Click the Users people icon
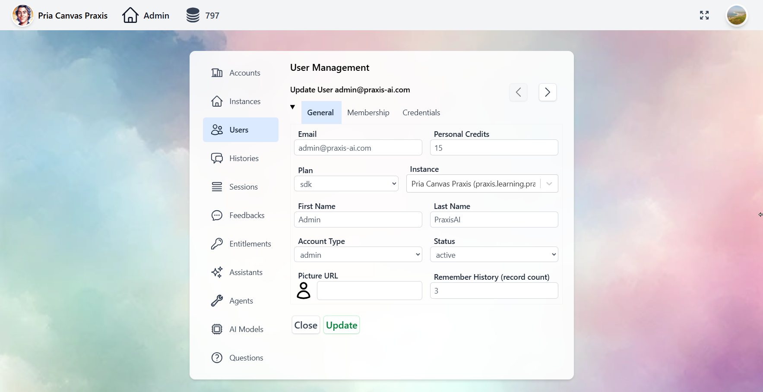This screenshot has height=392, width=763. pos(217,130)
